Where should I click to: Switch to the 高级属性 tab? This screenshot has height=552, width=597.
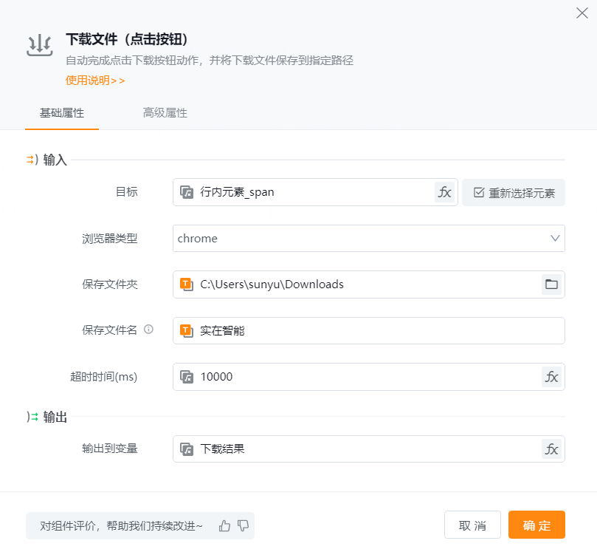[165, 113]
